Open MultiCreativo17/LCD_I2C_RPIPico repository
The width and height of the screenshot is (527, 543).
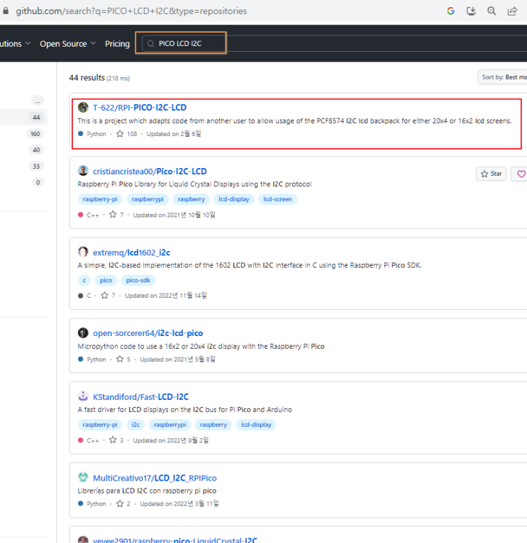click(155, 478)
